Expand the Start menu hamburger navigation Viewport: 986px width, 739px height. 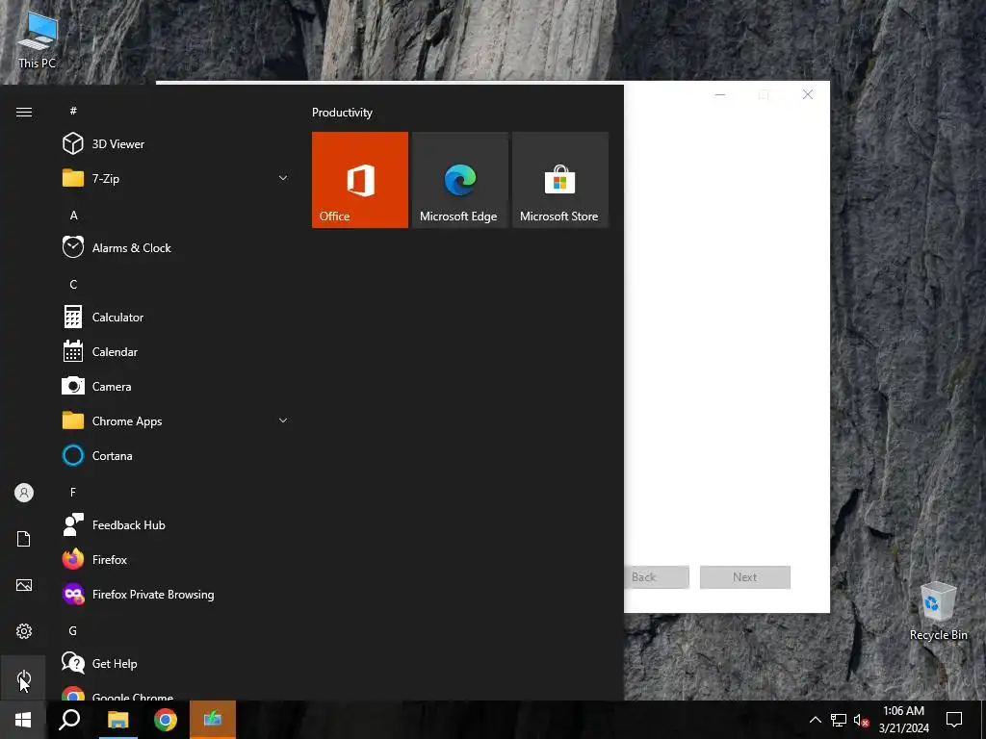[x=24, y=112]
